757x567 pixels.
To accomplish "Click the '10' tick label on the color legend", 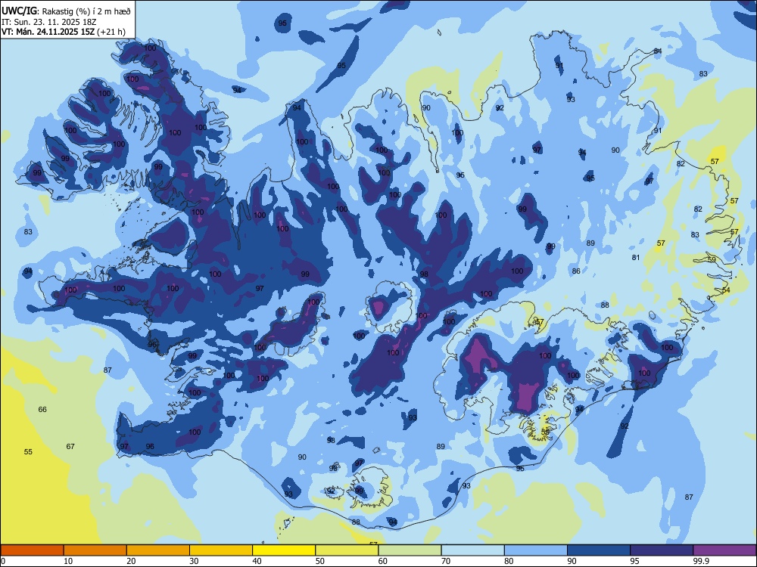I will click(x=68, y=561).
